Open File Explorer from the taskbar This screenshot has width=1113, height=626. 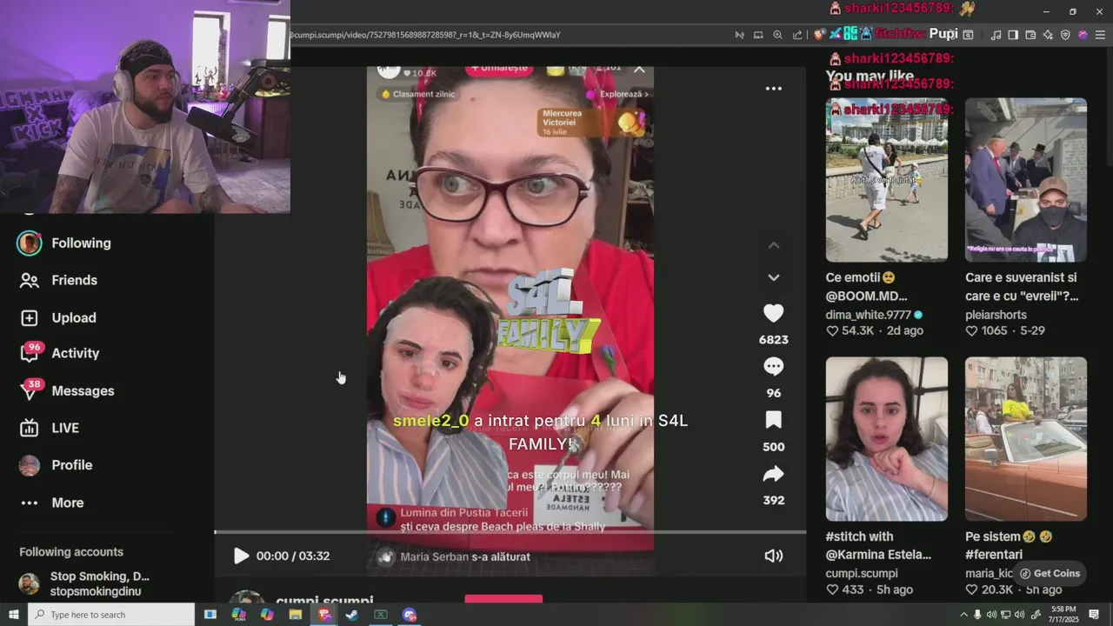coord(295,615)
